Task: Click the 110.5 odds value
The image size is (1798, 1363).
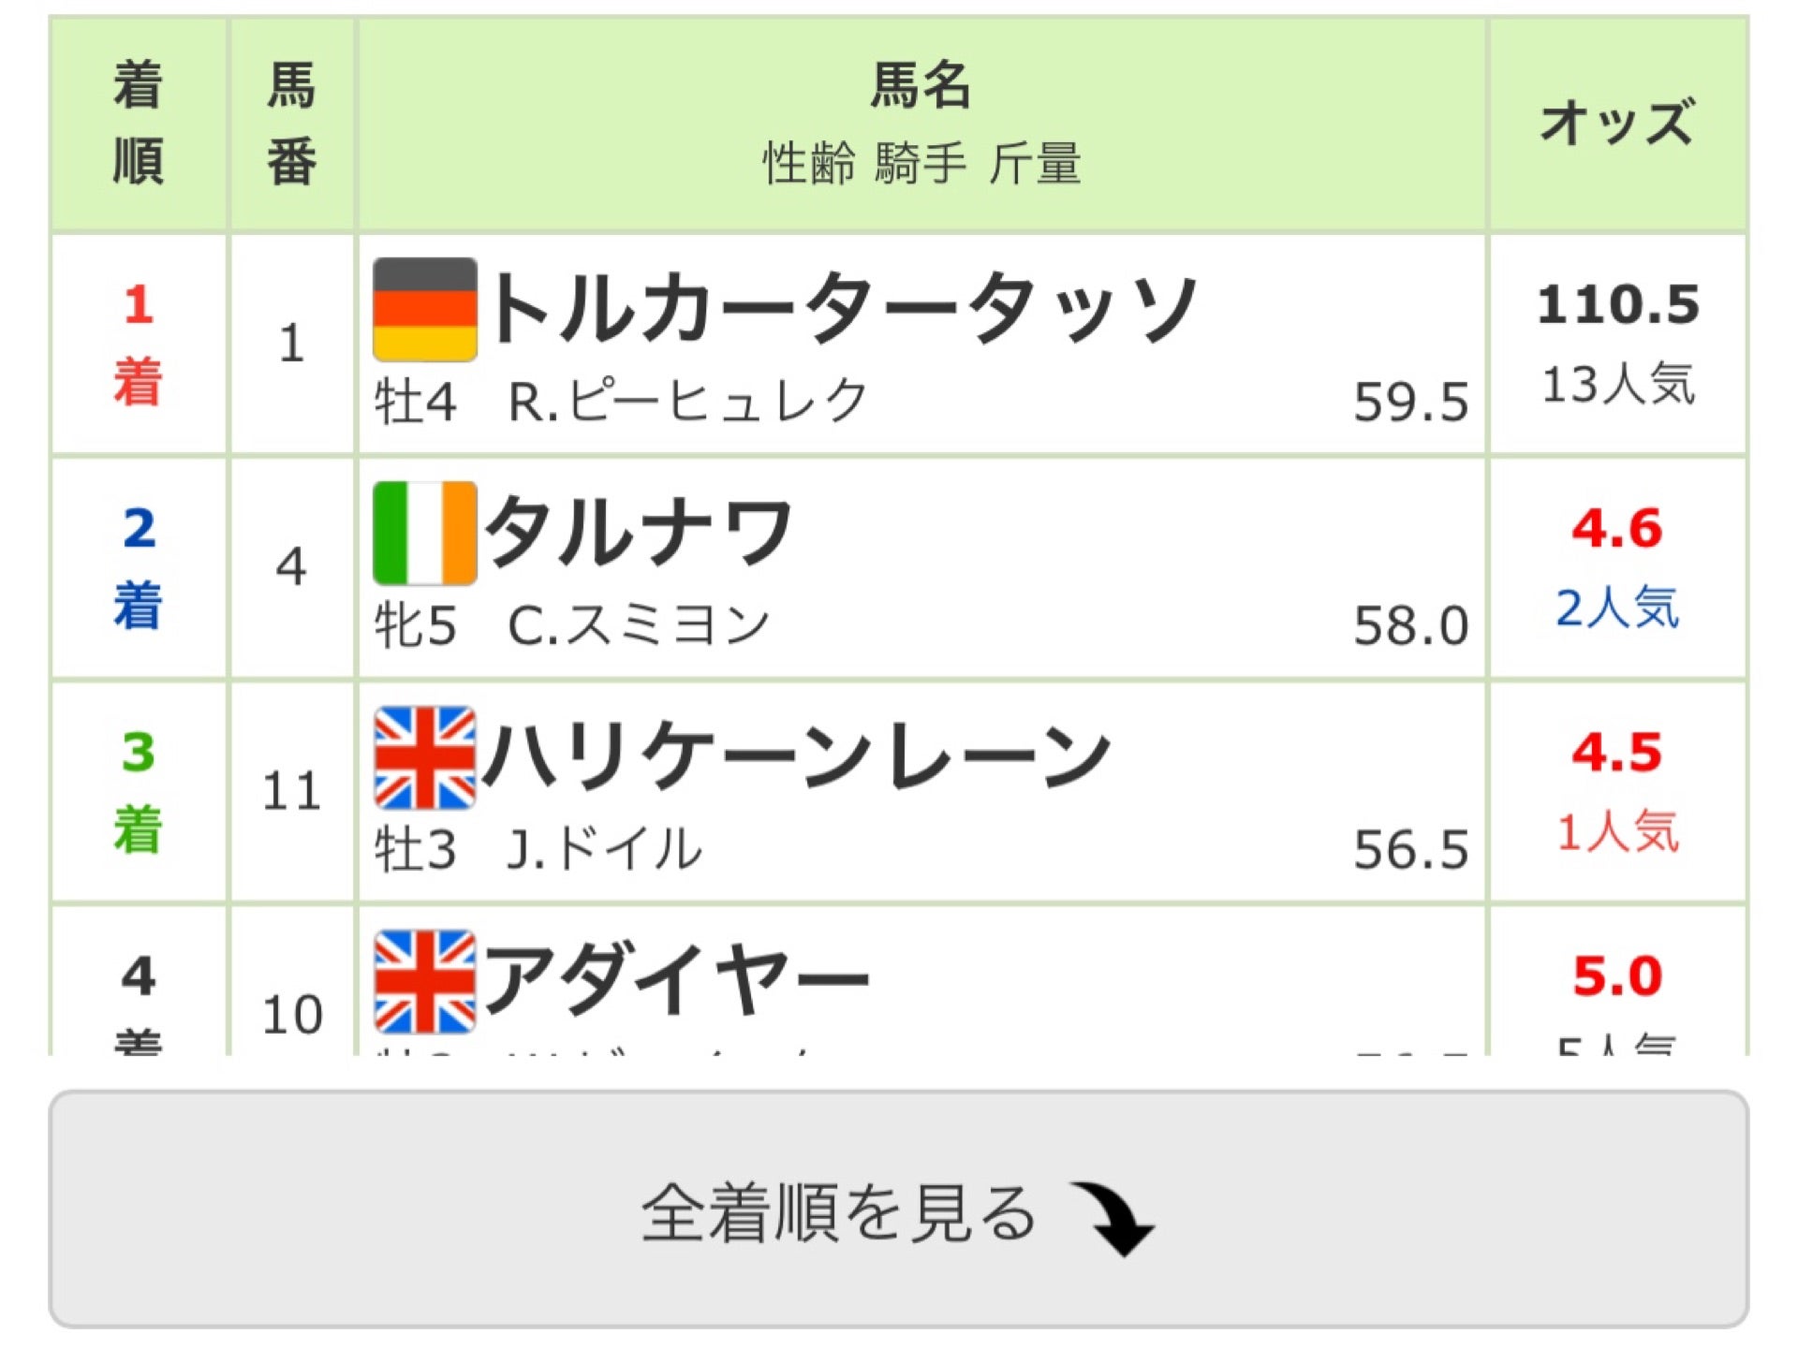Action: point(1617,305)
